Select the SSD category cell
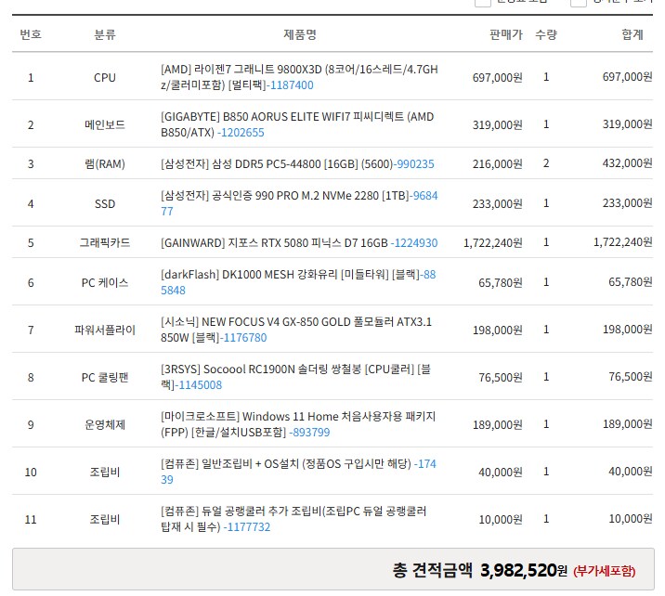 (x=105, y=204)
